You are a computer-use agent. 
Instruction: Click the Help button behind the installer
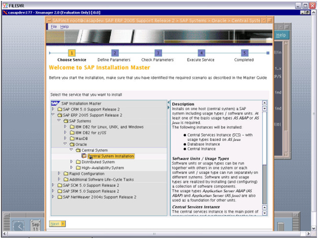click(281, 35)
